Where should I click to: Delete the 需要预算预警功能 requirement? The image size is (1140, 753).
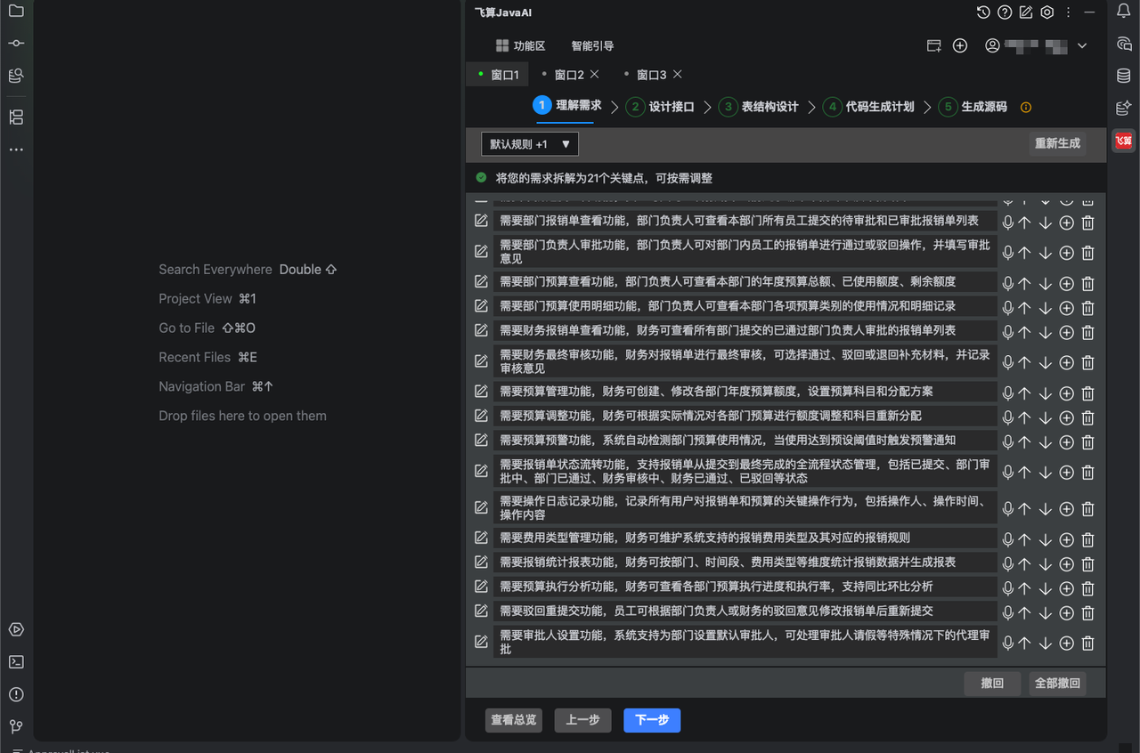click(1087, 442)
